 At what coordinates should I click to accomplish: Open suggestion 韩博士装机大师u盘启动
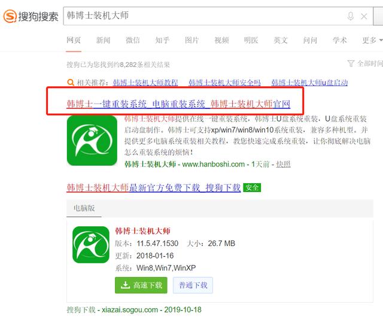(x=309, y=83)
